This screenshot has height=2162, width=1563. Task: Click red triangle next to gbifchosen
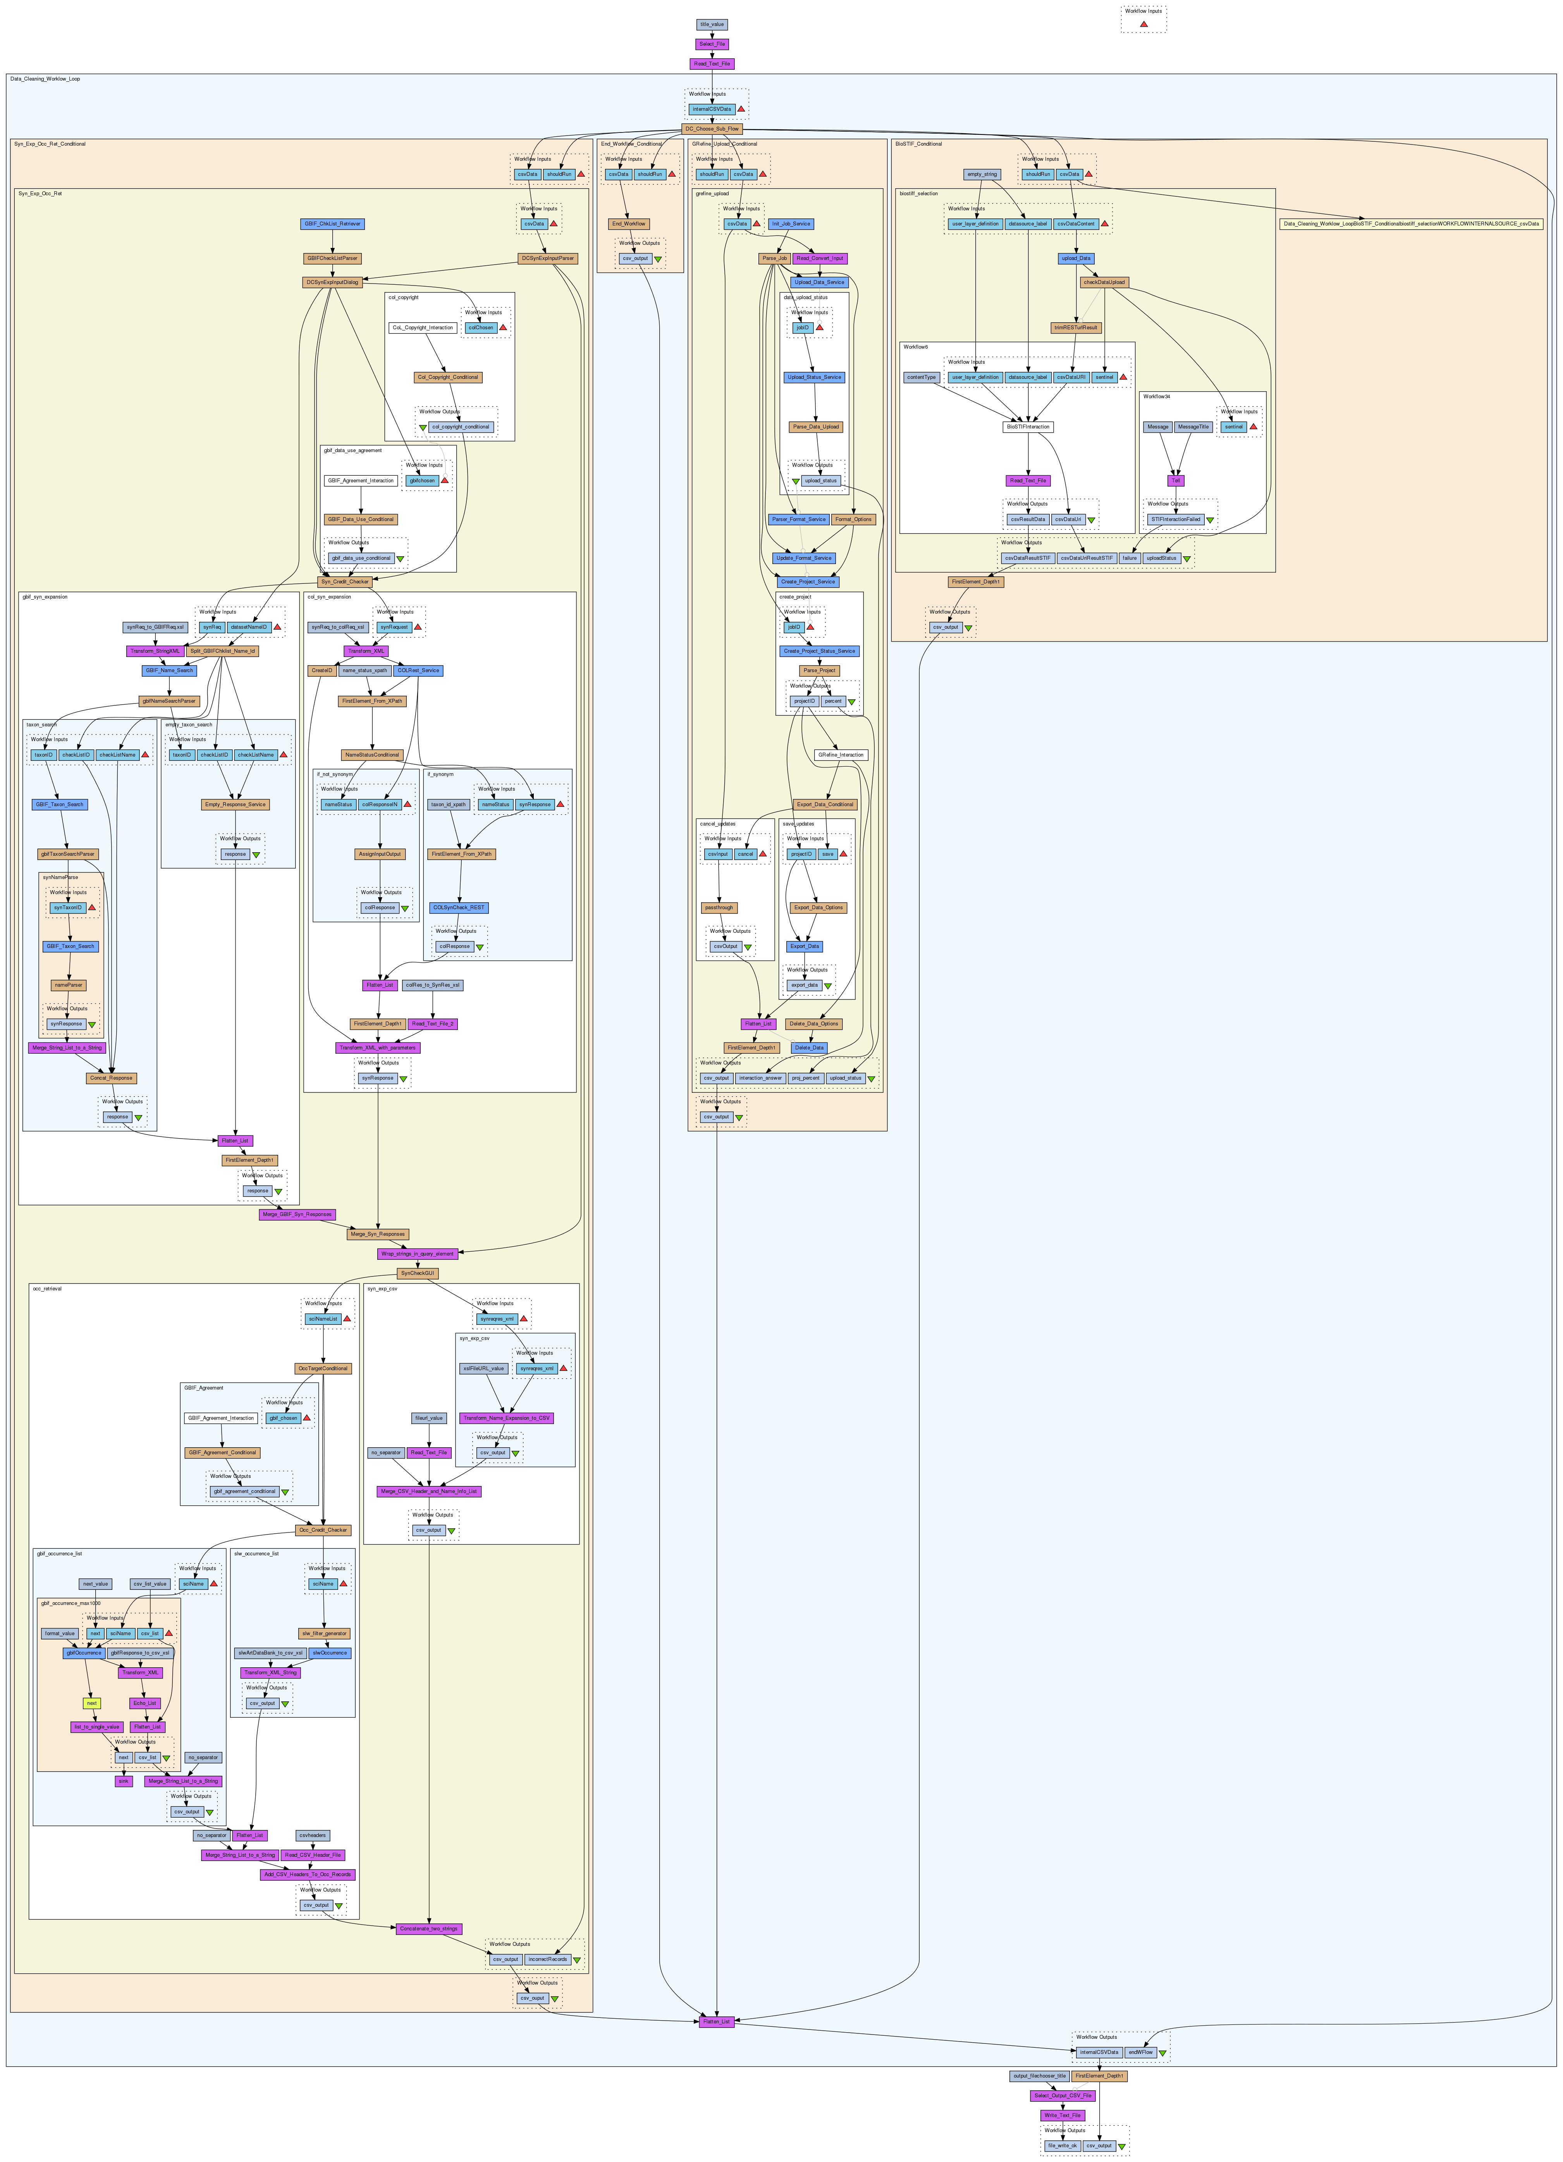coord(444,480)
